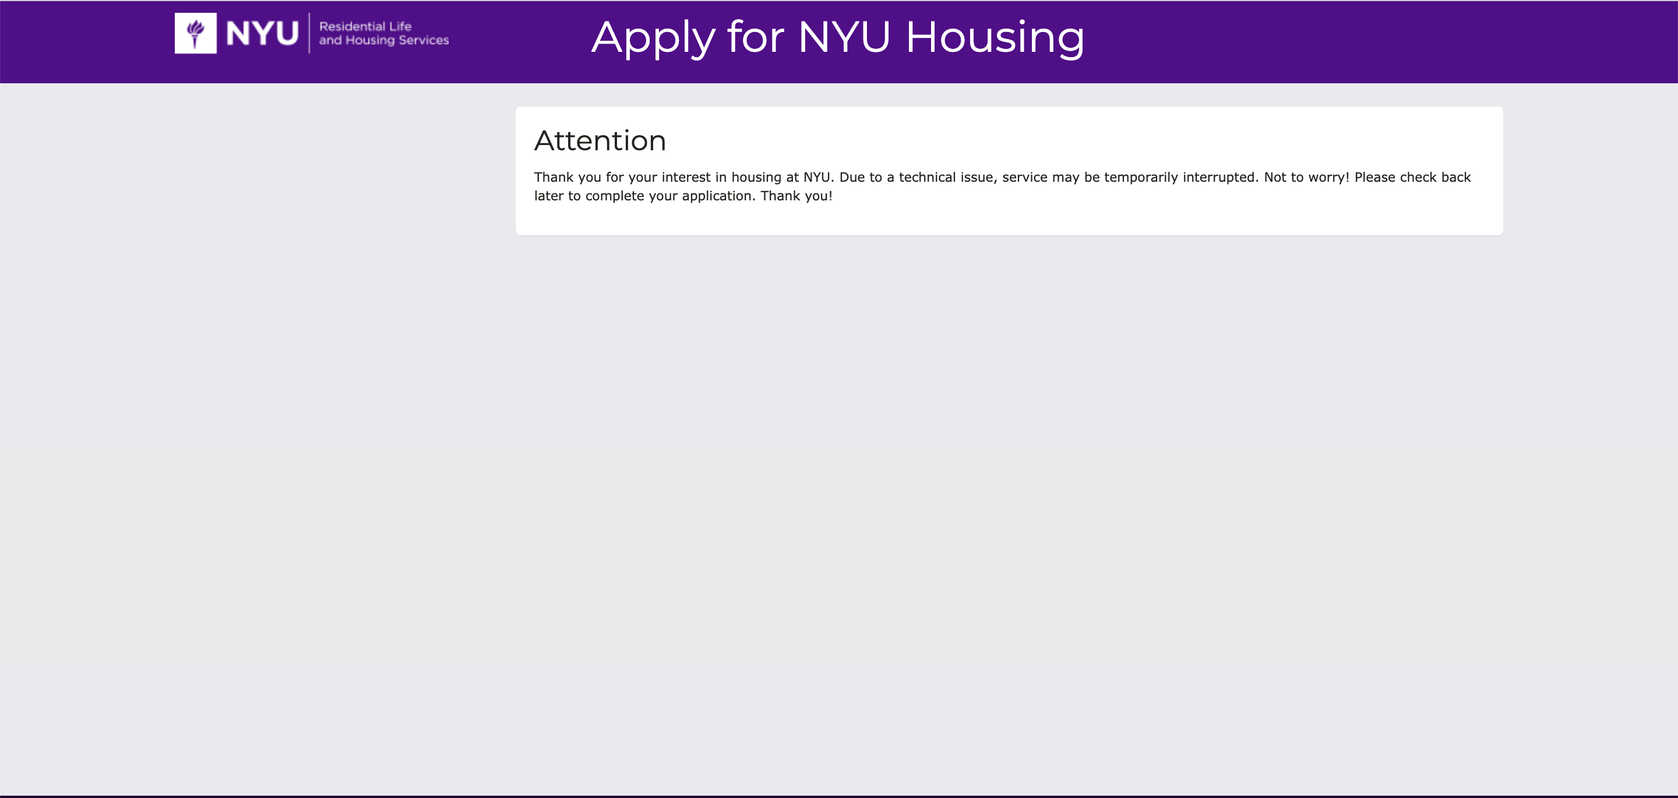Click 'Not to worry!' in the notice
Image resolution: width=1678 pixels, height=798 pixels.
pyautogui.click(x=1306, y=177)
